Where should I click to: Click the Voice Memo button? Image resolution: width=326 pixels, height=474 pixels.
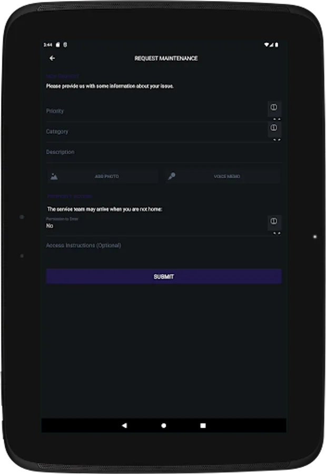[223, 176]
